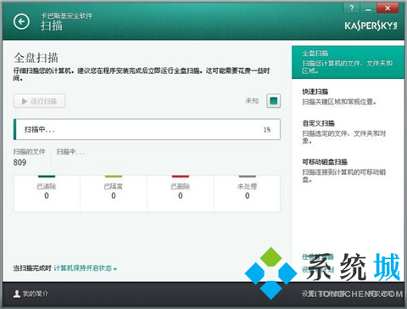Minimize the Kaspersky window
The image size is (407, 309).
coord(368,8)
